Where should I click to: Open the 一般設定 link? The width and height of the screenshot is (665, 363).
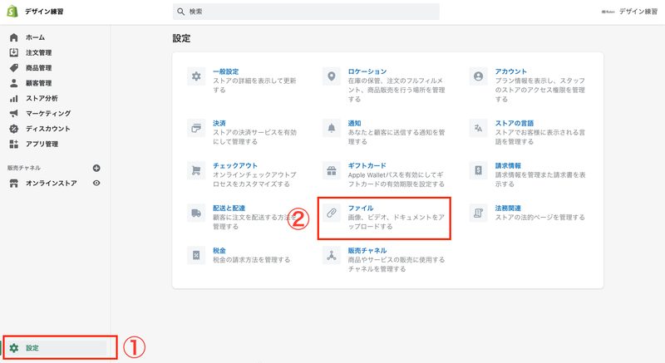click(225, 71)
